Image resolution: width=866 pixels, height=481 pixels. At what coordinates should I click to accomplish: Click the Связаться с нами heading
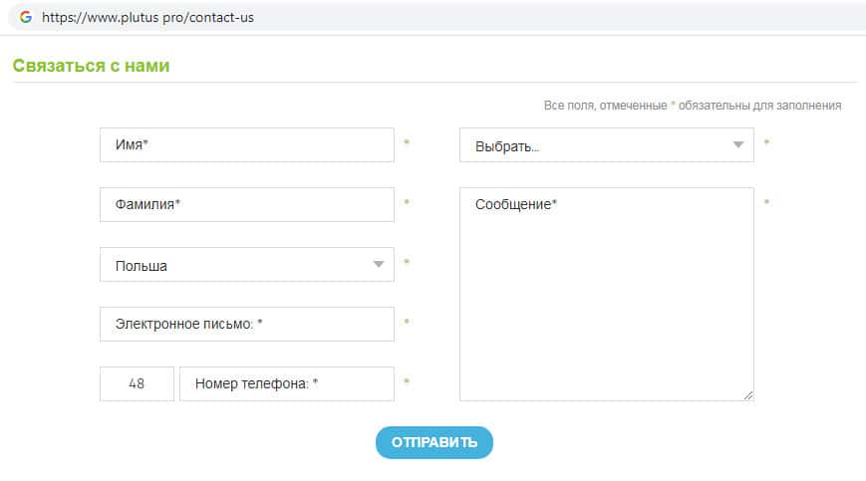pos(92,66)
